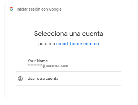Click the para ir a label
The height and width of the screenshot is (105, 138).
[x=47, y=44]
